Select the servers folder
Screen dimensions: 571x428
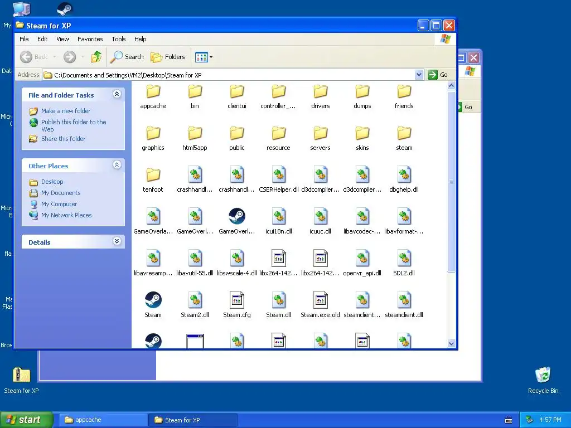pyautogui.click(x=321, y=138)
